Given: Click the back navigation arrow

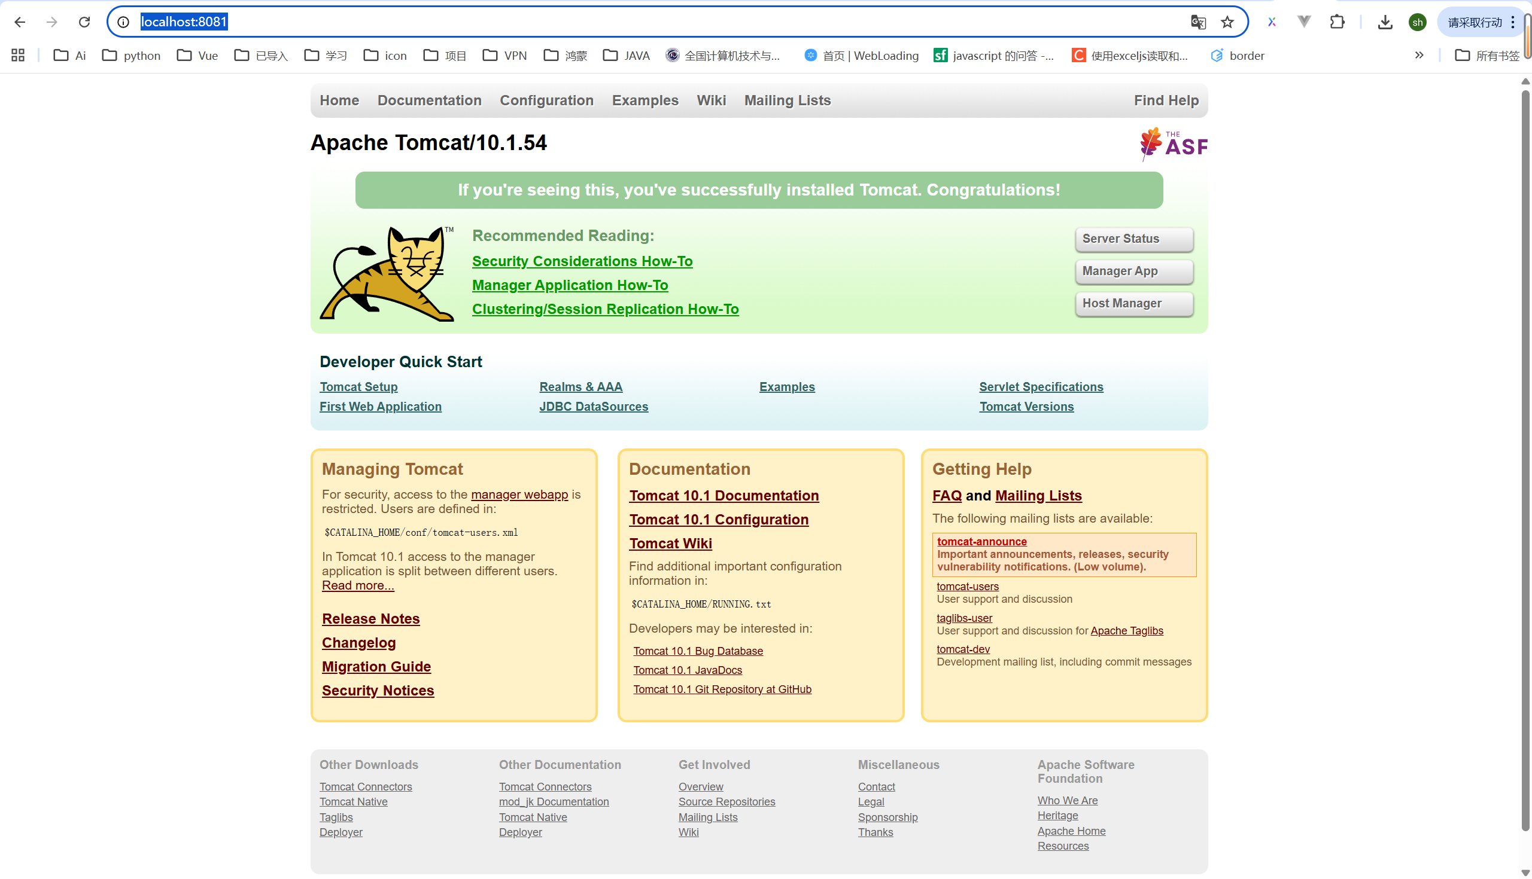Looking at the screenshot, I should point(20,22).
